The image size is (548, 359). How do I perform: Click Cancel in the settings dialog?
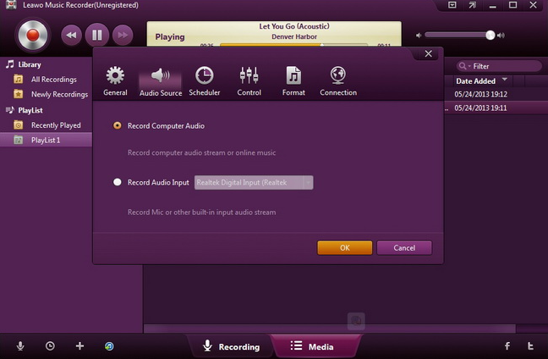(x=404, y=248)
